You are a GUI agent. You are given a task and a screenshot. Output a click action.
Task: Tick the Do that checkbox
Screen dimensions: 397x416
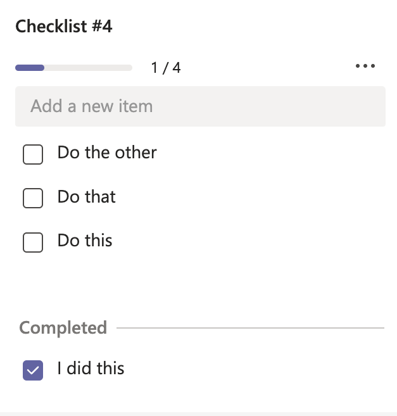coord(33,198)
